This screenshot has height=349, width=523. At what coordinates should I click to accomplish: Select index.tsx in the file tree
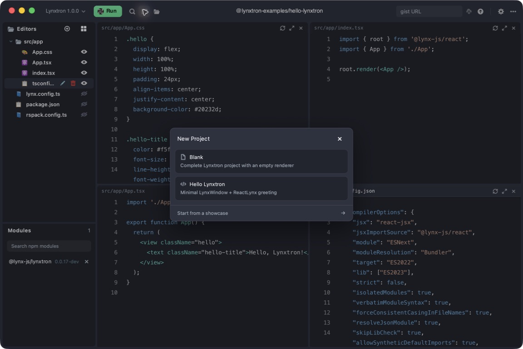click(x=44, y=73)
